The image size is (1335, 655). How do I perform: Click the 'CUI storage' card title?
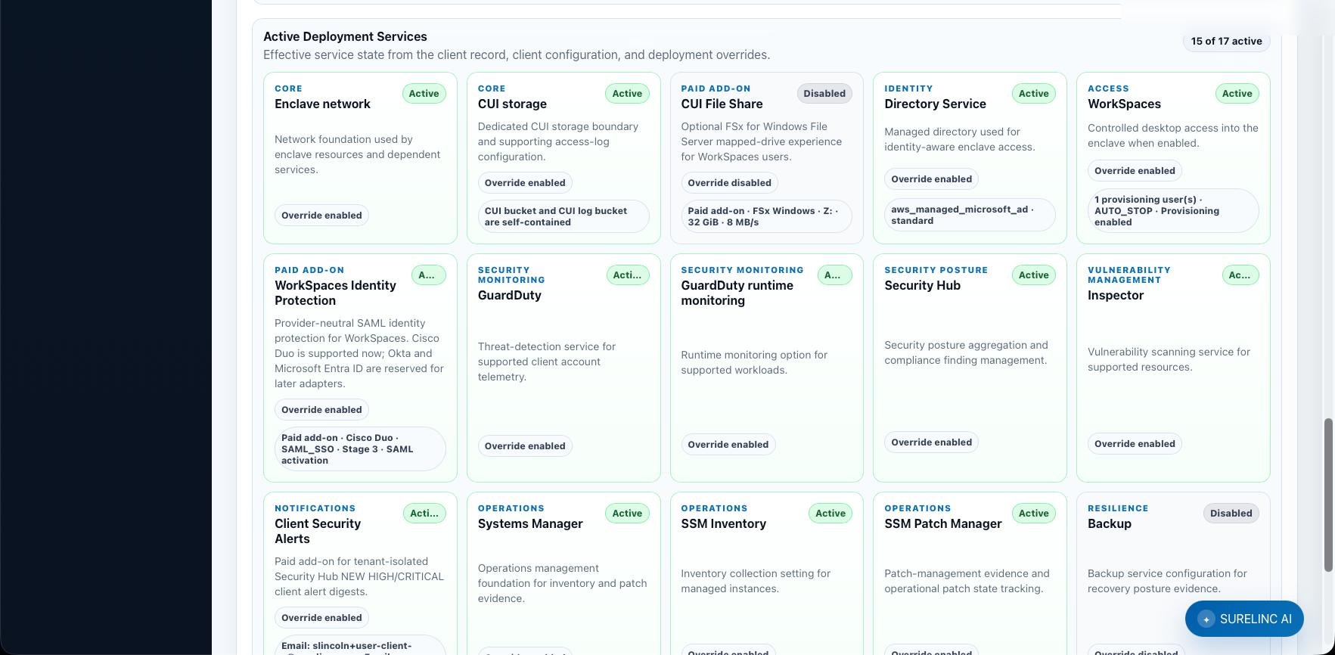point(512,104)
